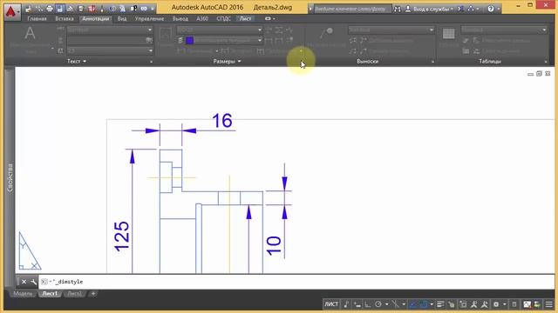Open the Вывод ribbon tab

(x=180, y=19)
